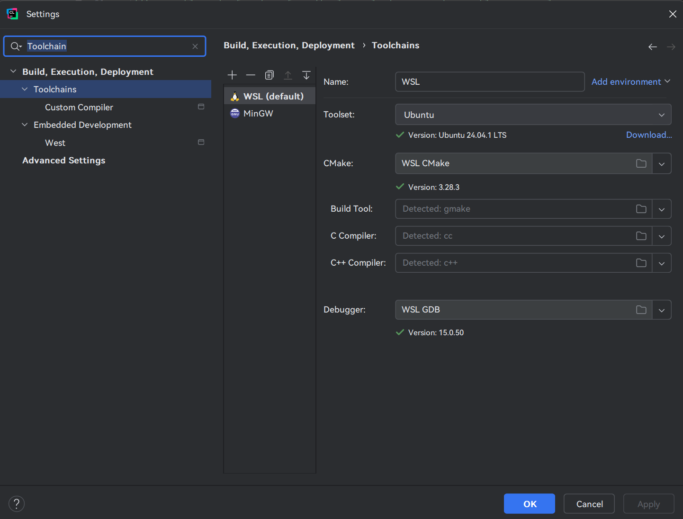Navigate back with the left arrow
The image size is (683, 519).
652,47
